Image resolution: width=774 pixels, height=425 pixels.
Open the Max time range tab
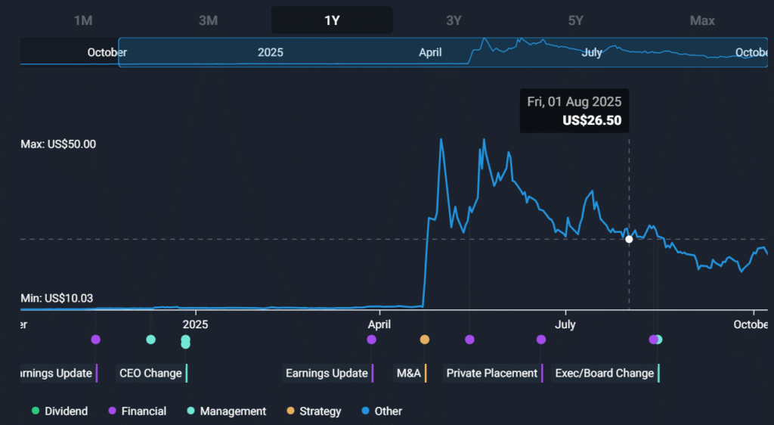[702, 20]
